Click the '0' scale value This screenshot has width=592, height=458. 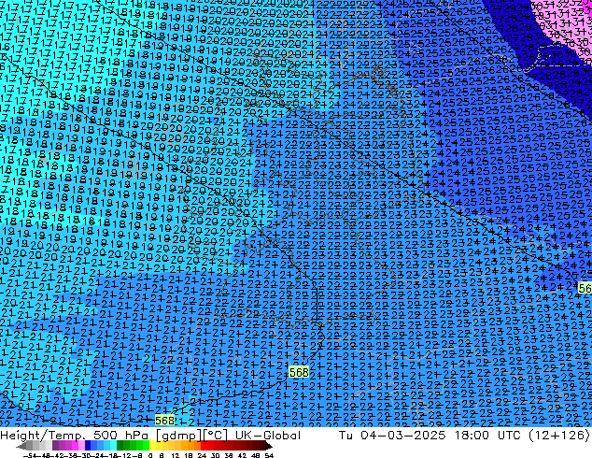click(150, 456)
